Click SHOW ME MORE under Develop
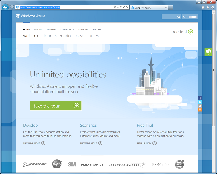Image resolution: width=217 pixels, height=174 pixels. (x=34, y=143)
